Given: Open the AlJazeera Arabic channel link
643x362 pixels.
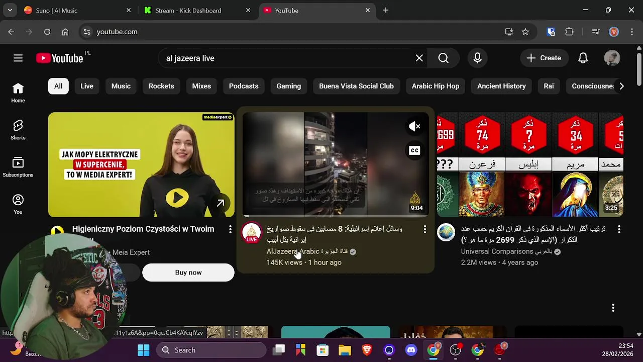Looking at the screenshot, I should [307, 251].
